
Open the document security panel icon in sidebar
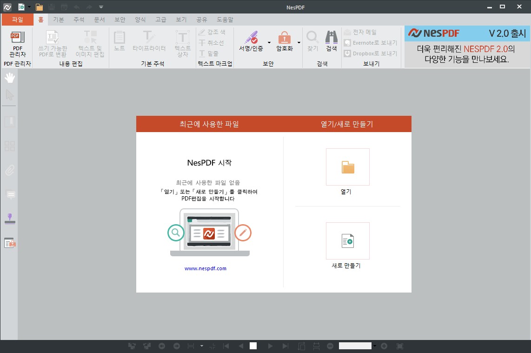[10, 243]
